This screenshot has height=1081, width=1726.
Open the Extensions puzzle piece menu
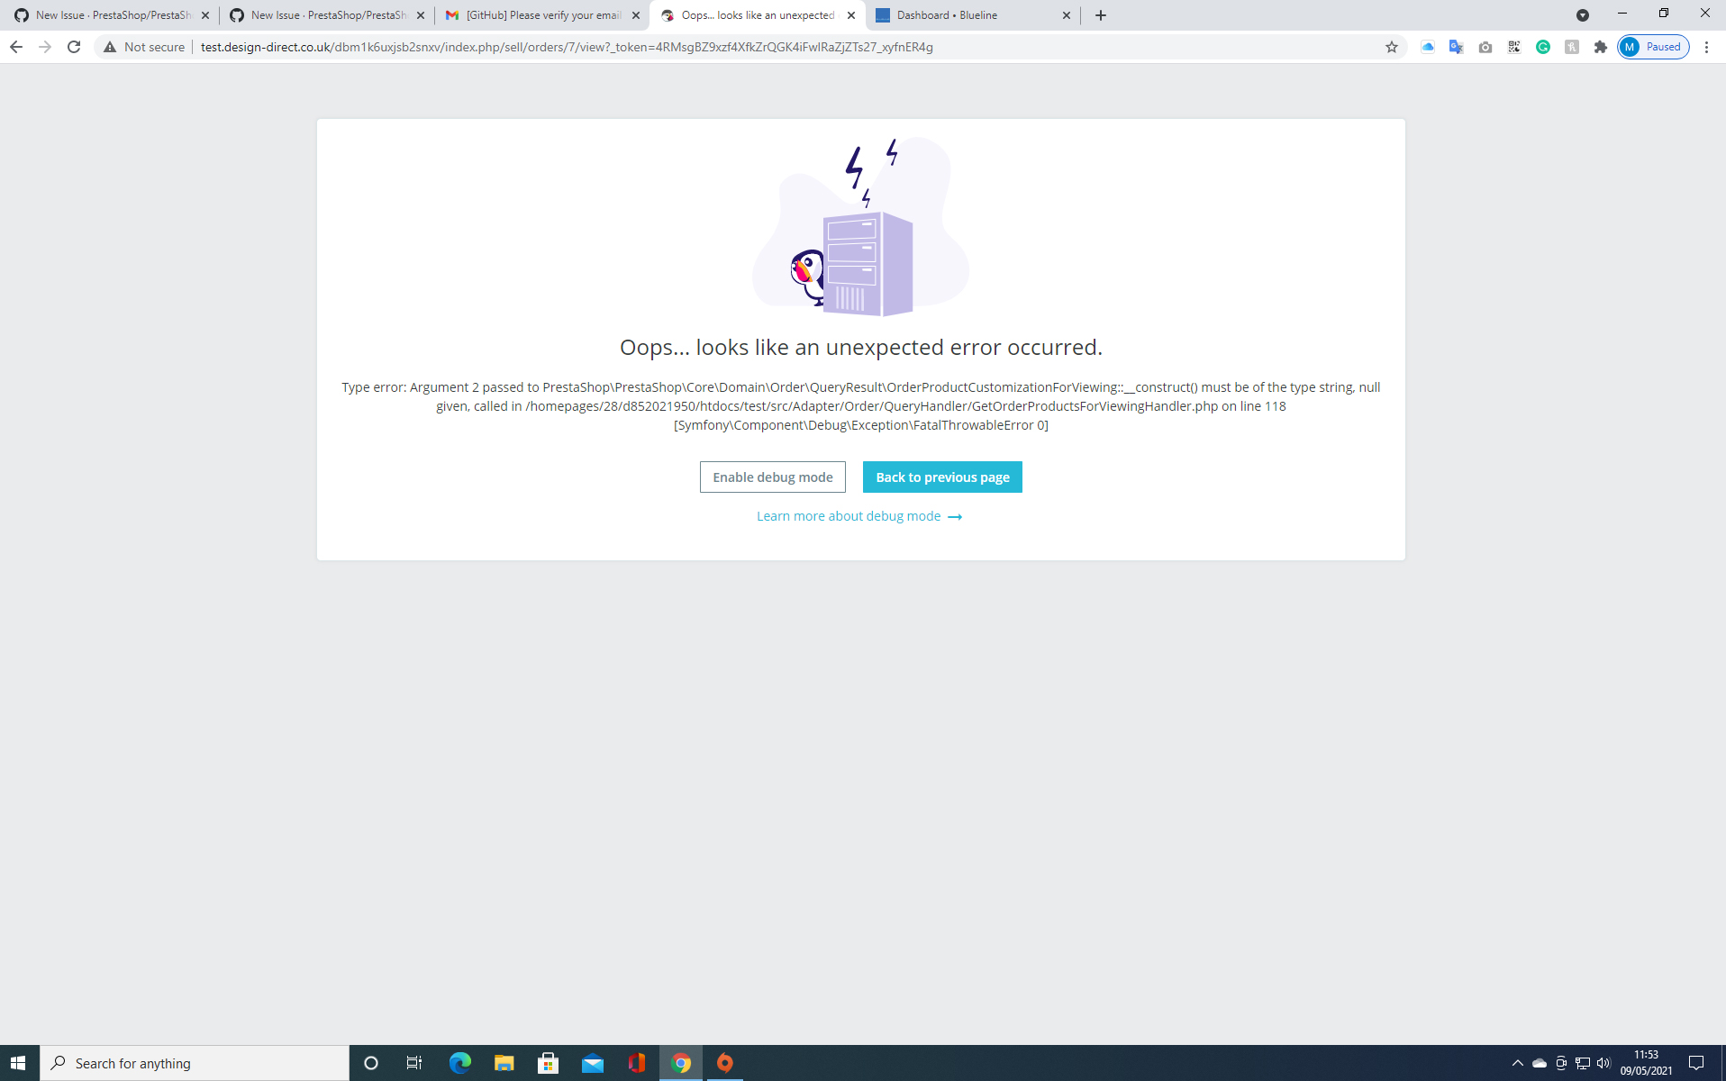coord(1601,47)
